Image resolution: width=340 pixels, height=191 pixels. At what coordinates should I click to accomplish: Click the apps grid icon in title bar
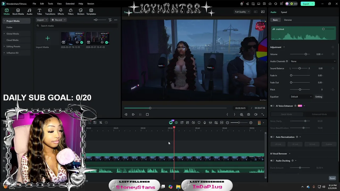281,4
